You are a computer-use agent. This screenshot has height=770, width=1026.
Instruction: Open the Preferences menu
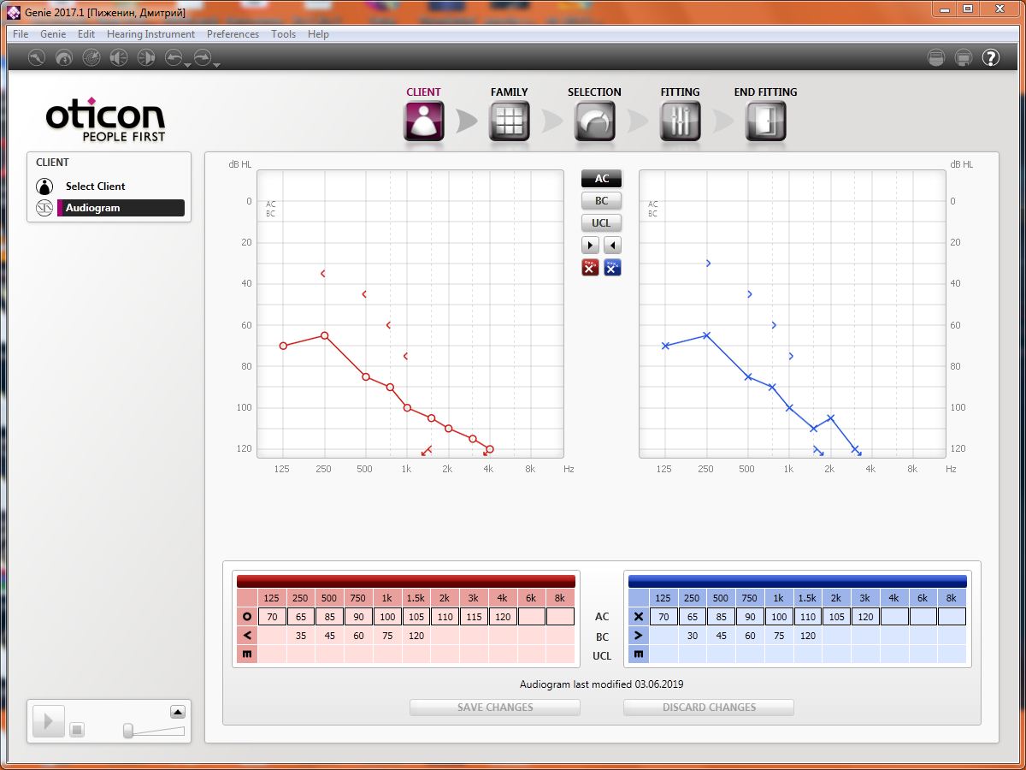[233, 34]
